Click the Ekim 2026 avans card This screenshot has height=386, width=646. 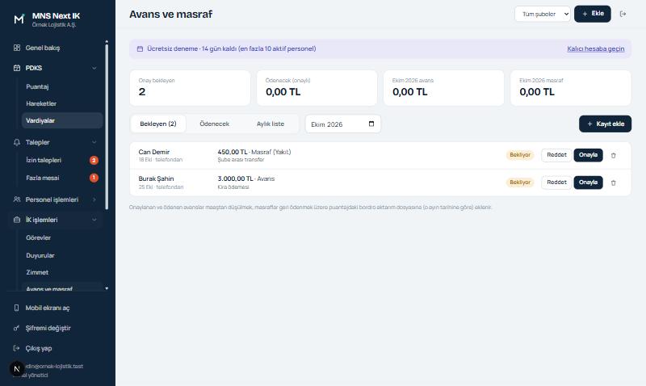pos(443,88)
